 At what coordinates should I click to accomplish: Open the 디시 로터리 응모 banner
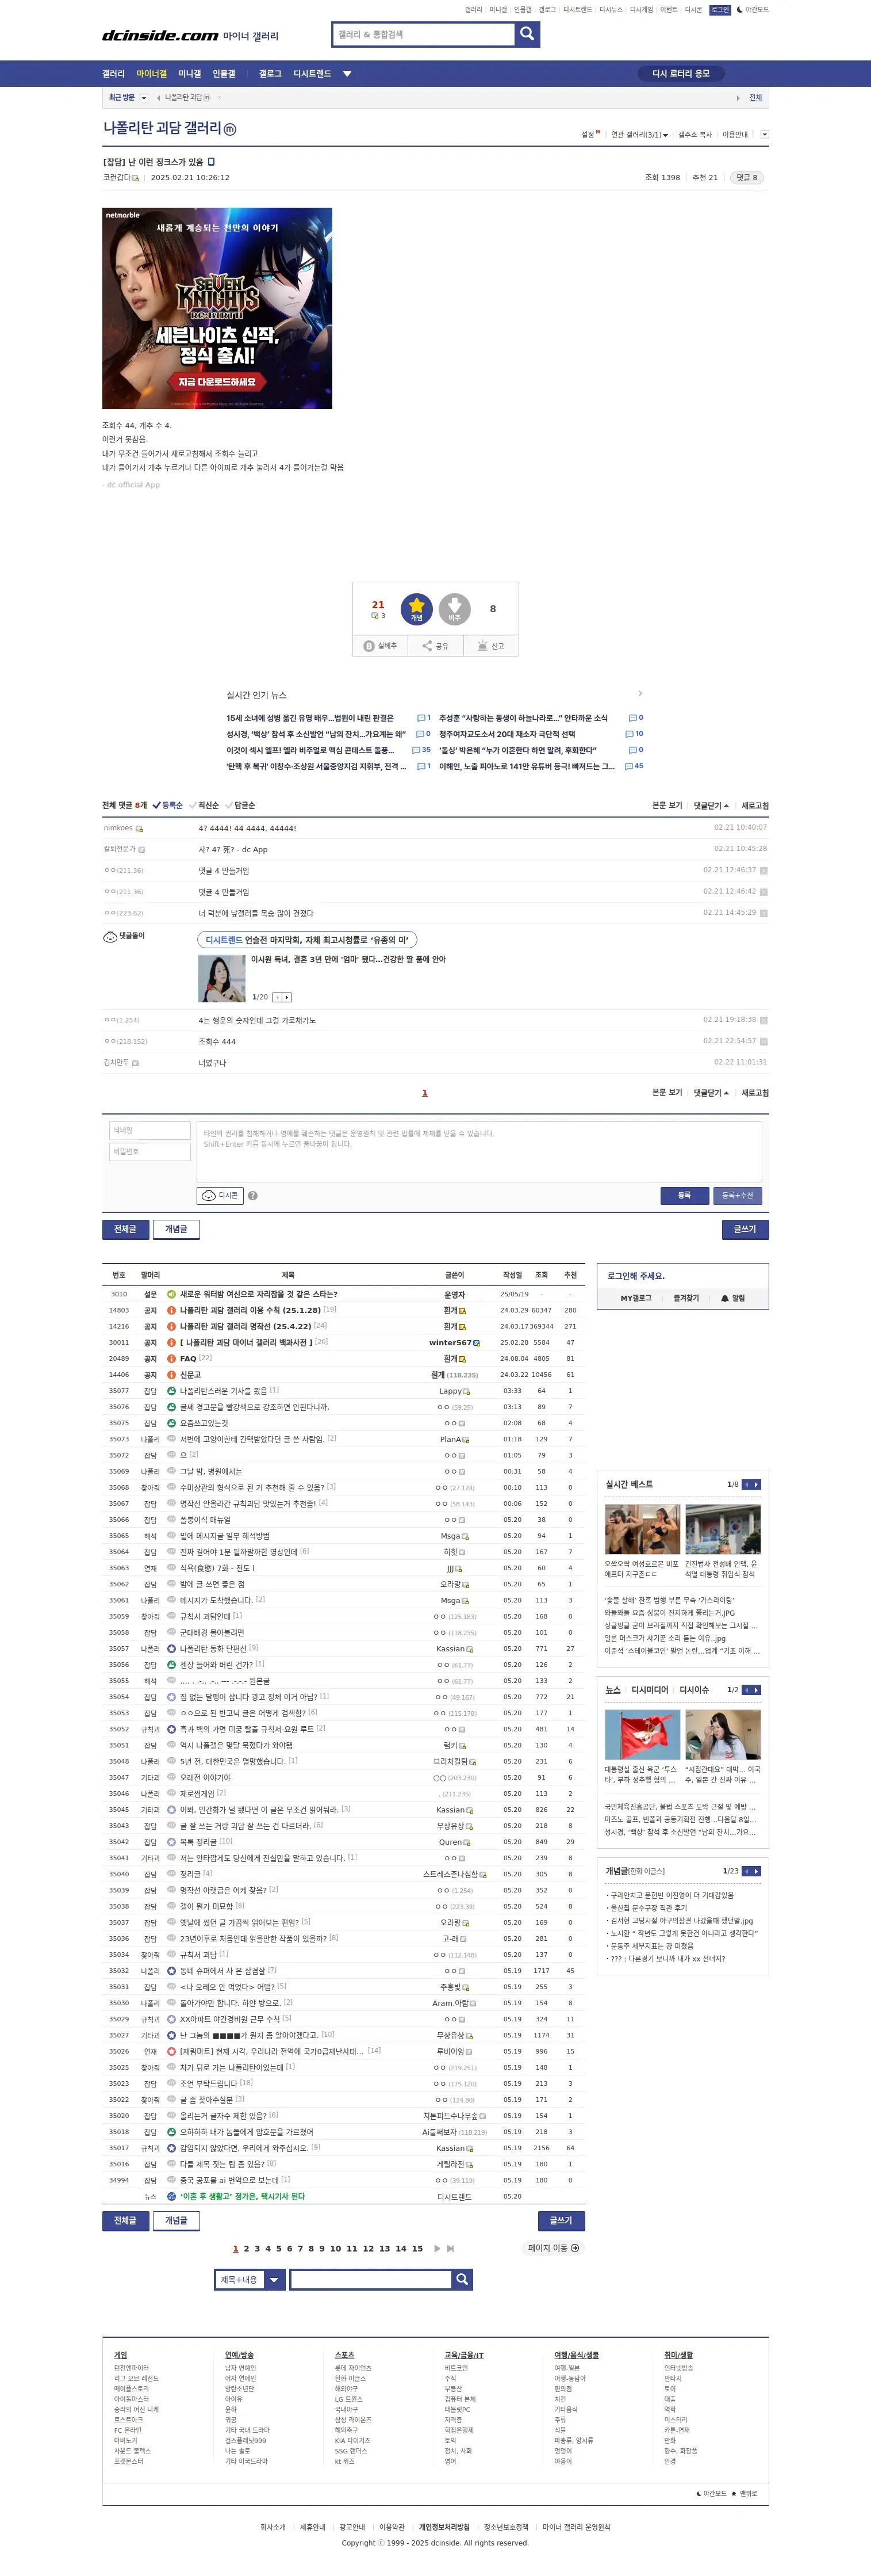pyautogui.click(x=681, y=74)
